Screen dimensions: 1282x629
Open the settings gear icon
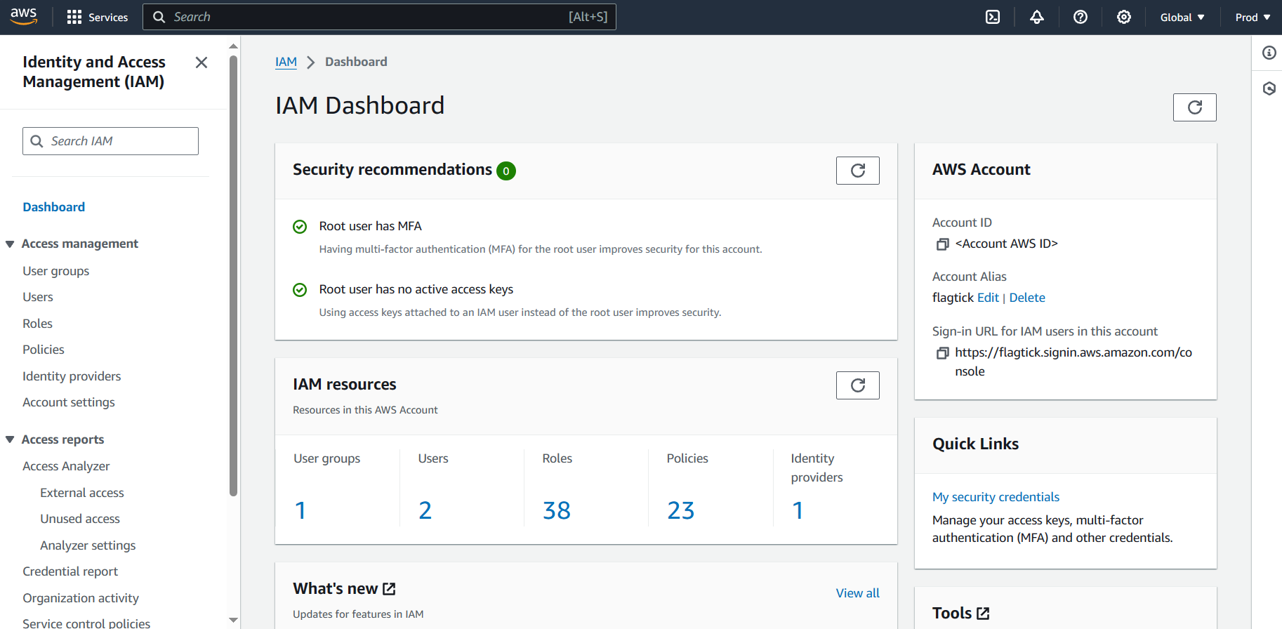(x=1124, y=17)
